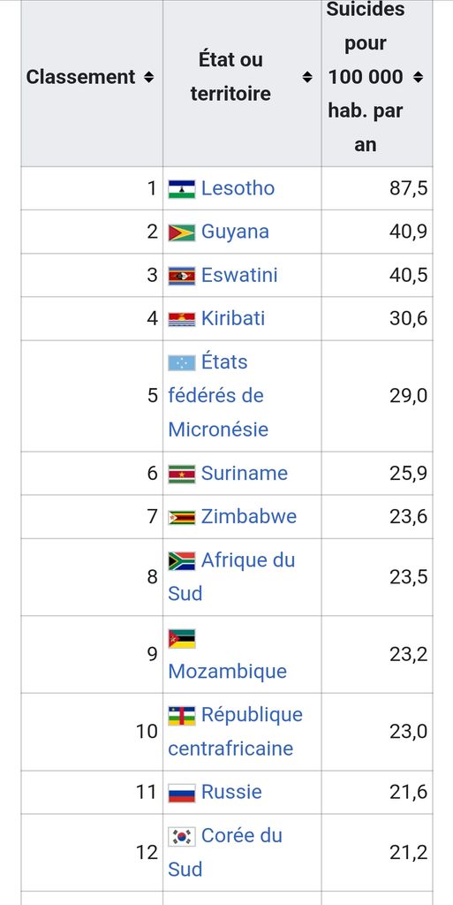Open the Guyana article link
This screenshot has width=453, height=905.
(235, 232)
